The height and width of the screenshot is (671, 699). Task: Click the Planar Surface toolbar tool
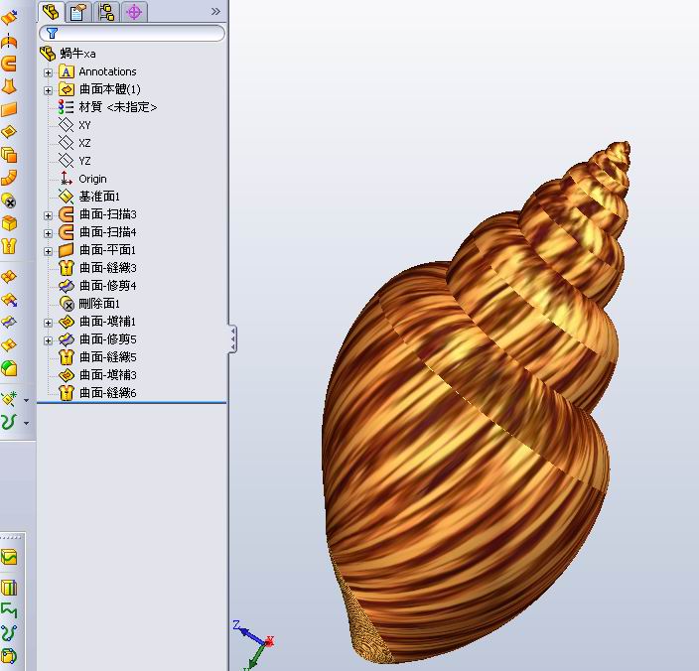click(x=9, y=109)
